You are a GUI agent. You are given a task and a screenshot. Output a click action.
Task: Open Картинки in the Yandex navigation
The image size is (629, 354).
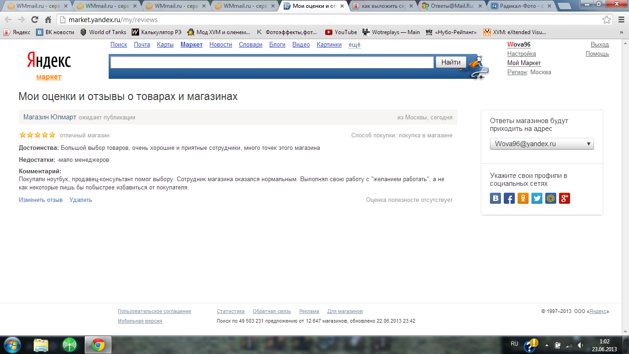pyautogui.click(x=329, y=45)
